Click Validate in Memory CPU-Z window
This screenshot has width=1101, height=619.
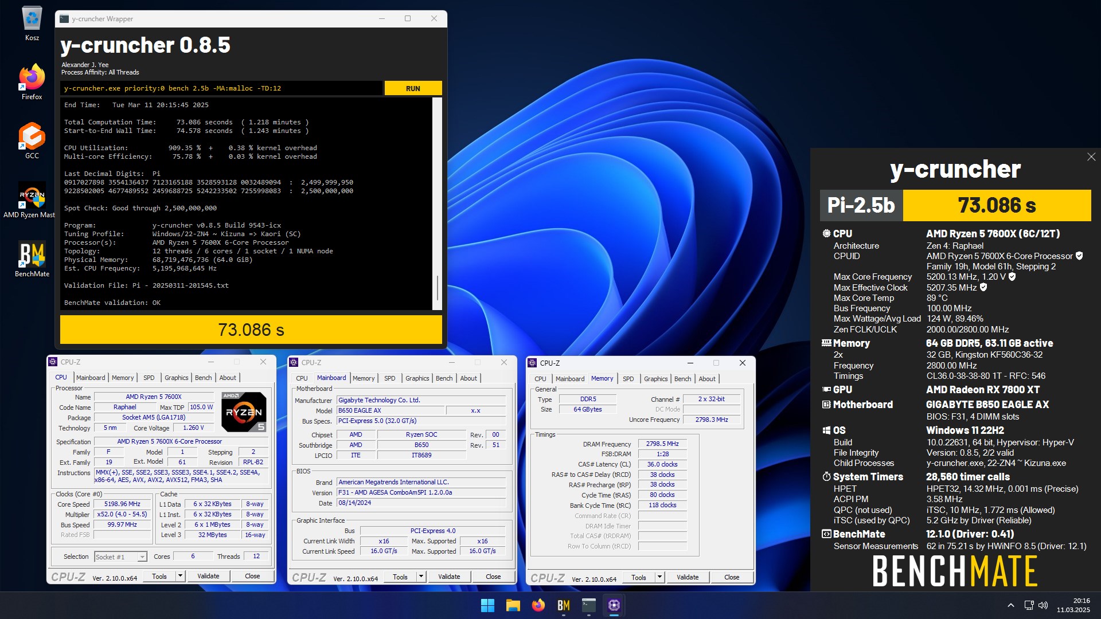688,577
